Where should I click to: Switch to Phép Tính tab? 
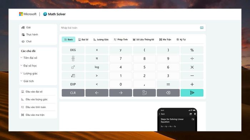click(x=121, y=39)
